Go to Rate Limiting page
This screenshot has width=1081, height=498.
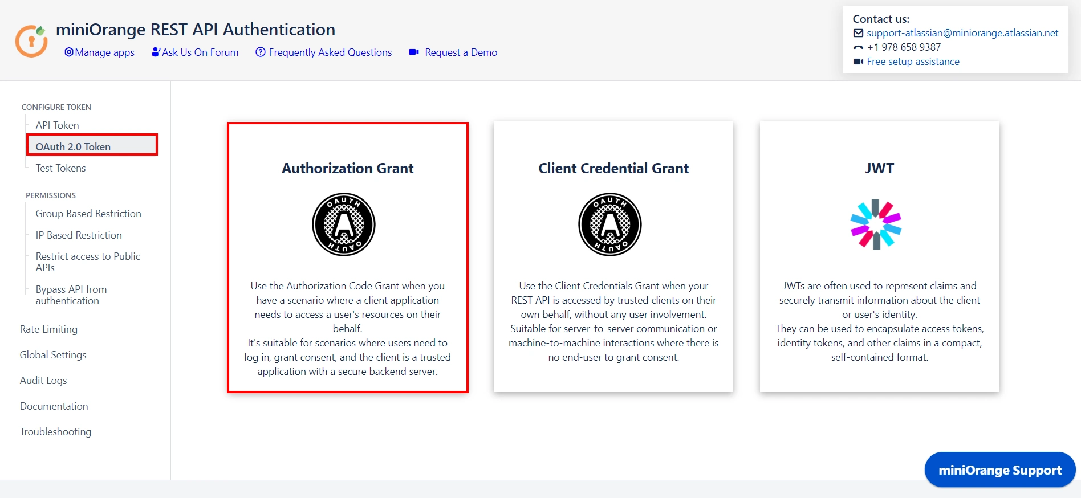point(48,329)
